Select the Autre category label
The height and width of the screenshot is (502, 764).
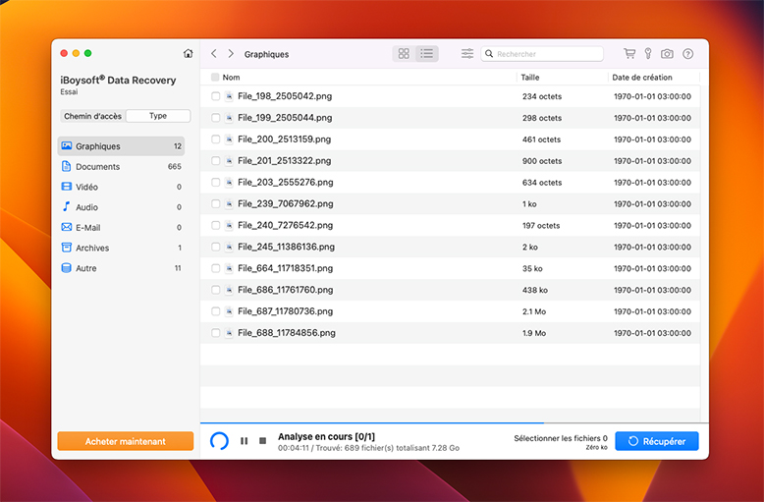(85, 268)
